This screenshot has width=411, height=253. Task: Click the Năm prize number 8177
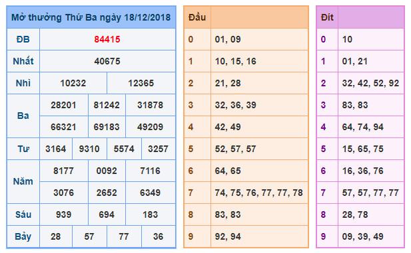64,171
